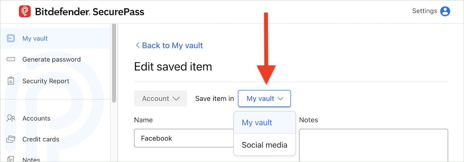Choose Social media from the dropdown list

[x=265, y=145]
